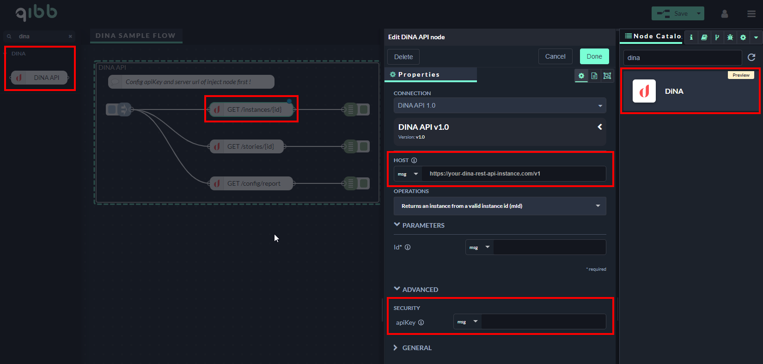The image size is (763, 364).
Task: Select the GET /instances/{id} node
Action: [x=251, y=109]
